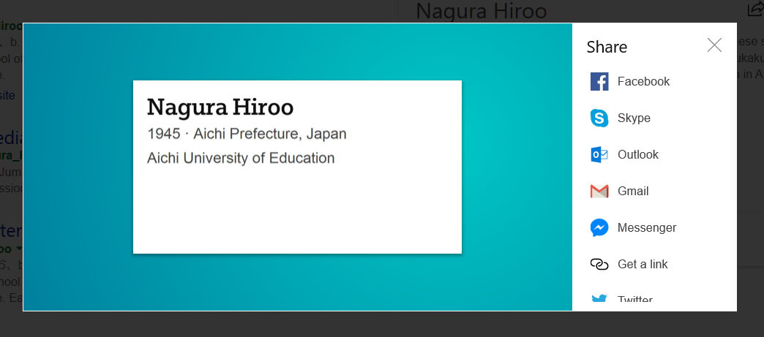Click the white card's blank lower area
764x337 pixels.
point(297,212)
